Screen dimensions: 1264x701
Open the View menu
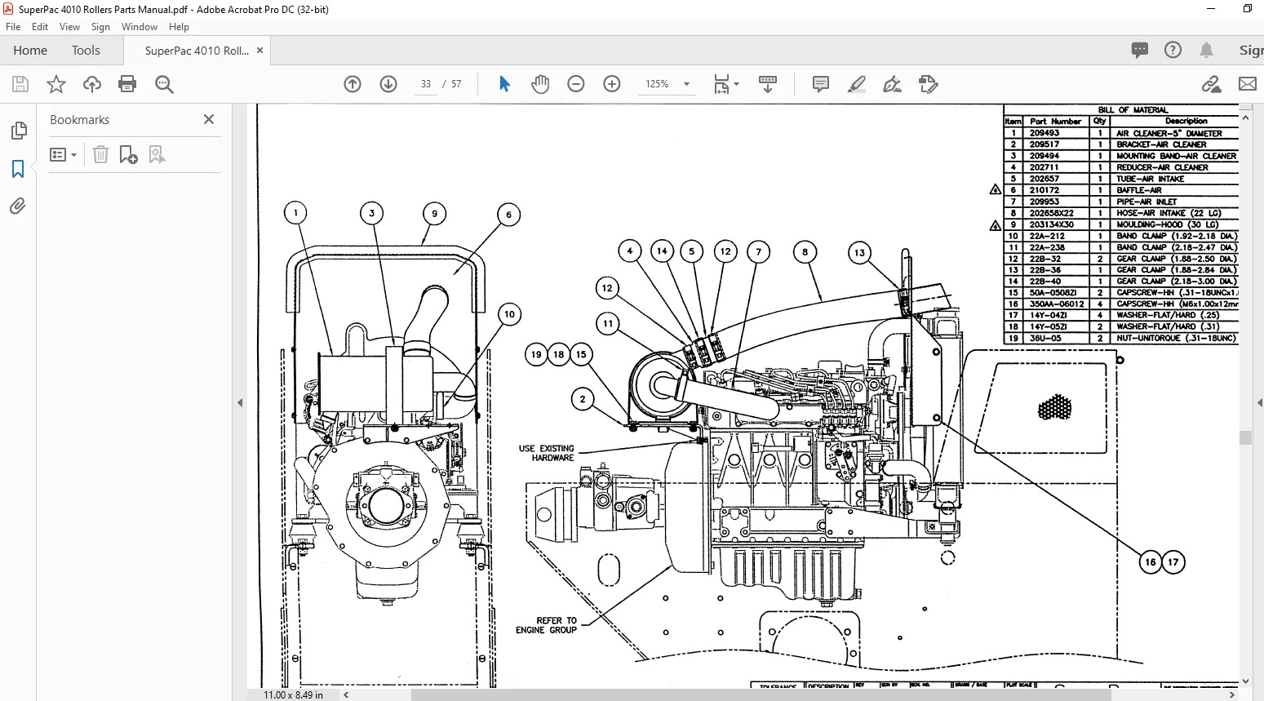69,27
